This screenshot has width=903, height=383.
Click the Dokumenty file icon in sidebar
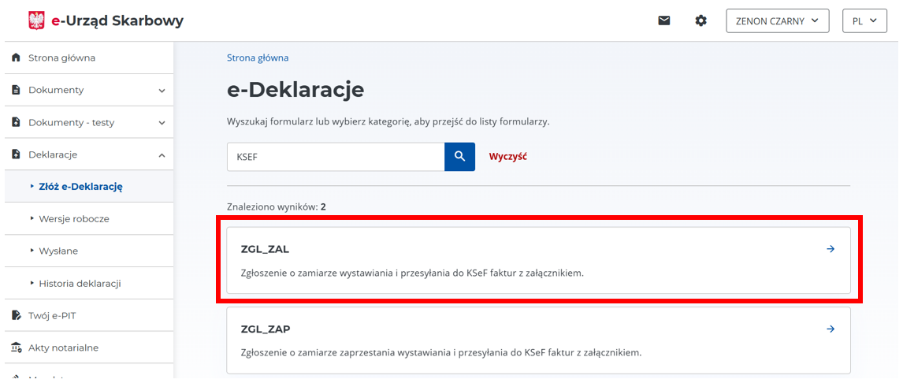[16, 90]
